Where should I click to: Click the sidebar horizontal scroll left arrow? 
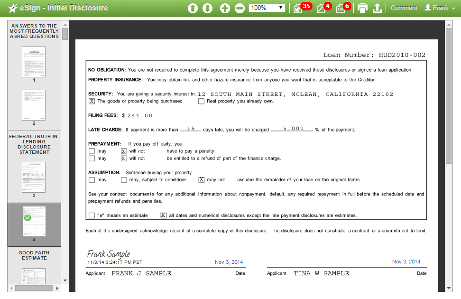[x=11, y=288]
